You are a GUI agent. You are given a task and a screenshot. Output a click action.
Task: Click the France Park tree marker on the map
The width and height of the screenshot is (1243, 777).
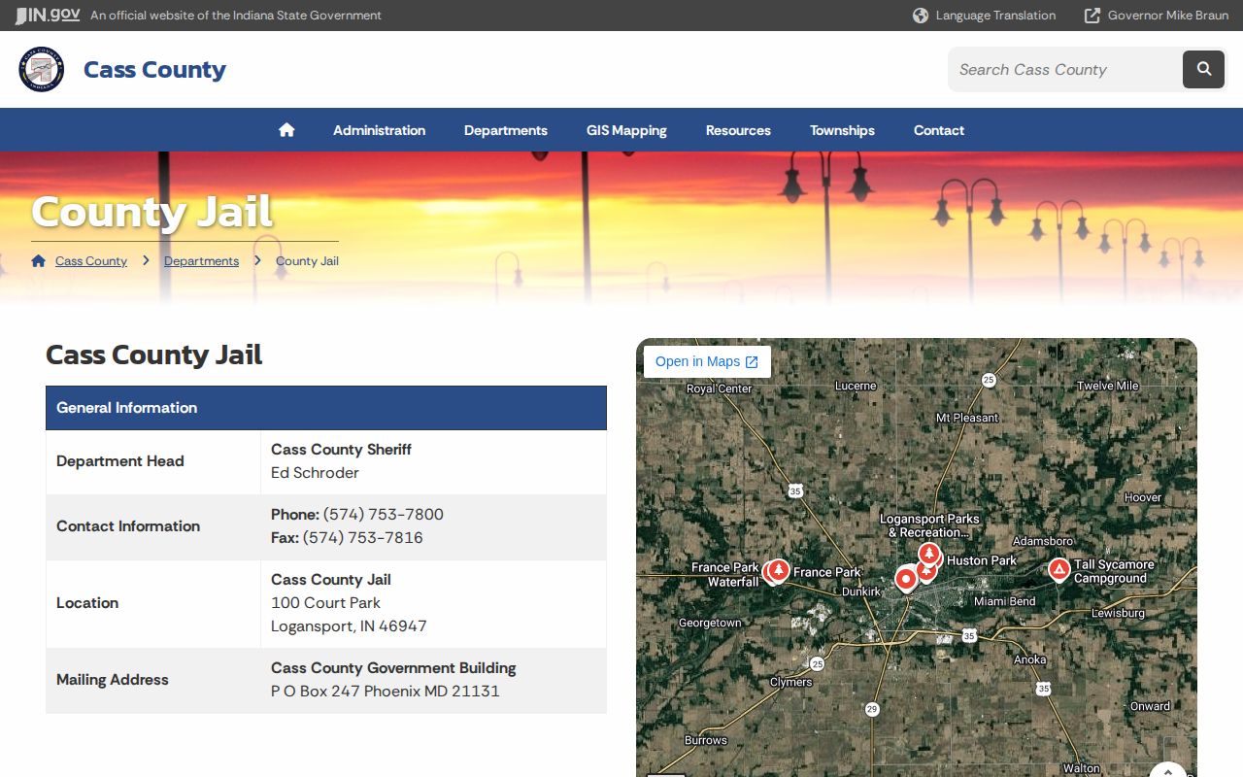tap(778, 571)
